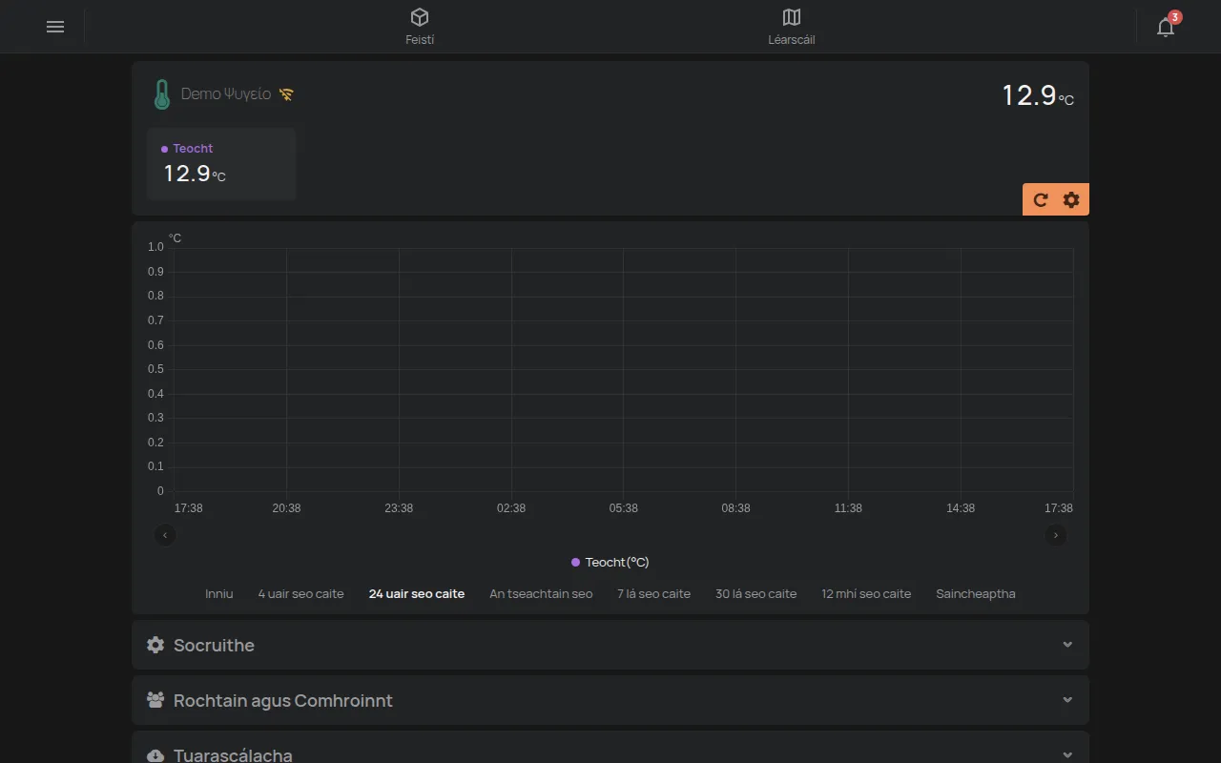This screenshot has height=763, width=1221.
Task: Select the 7 lá seo caite range
Action: click(653, 593)
